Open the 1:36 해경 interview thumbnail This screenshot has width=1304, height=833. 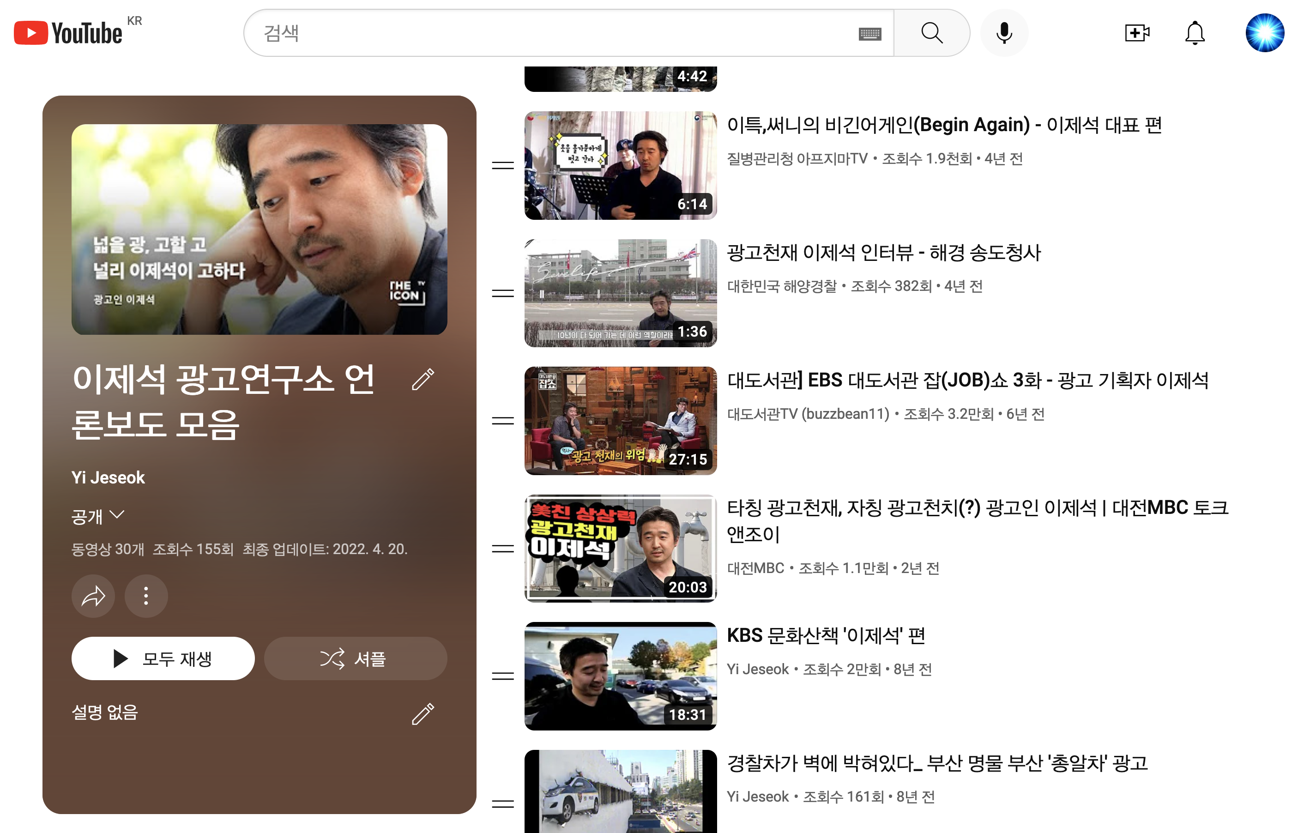pos(621,293)
